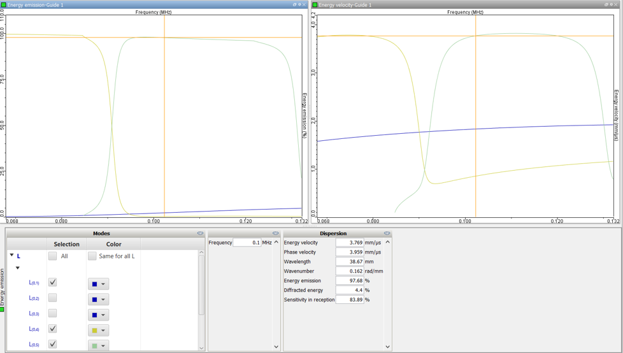This screenshot has height=353, width=623.
Task: Click green icon in Energy emission-Guide 1 title
Action: [x=4, y=4]
